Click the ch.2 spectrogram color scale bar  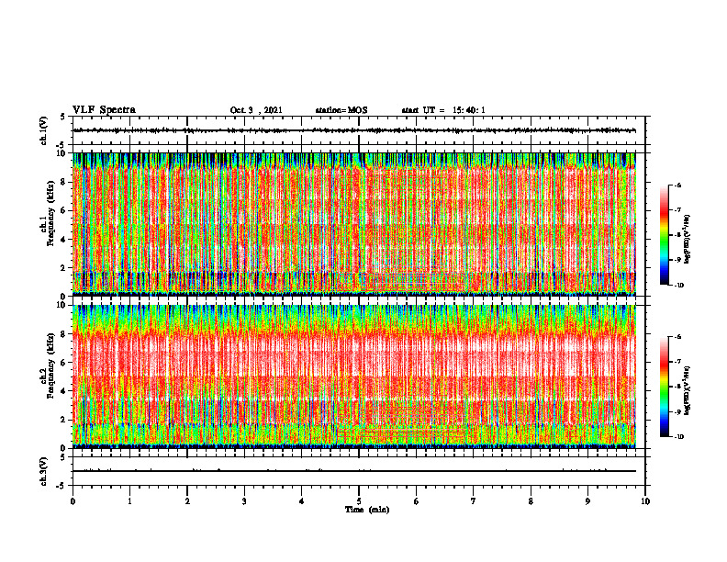pyautogui.click(x=664, y=387)
